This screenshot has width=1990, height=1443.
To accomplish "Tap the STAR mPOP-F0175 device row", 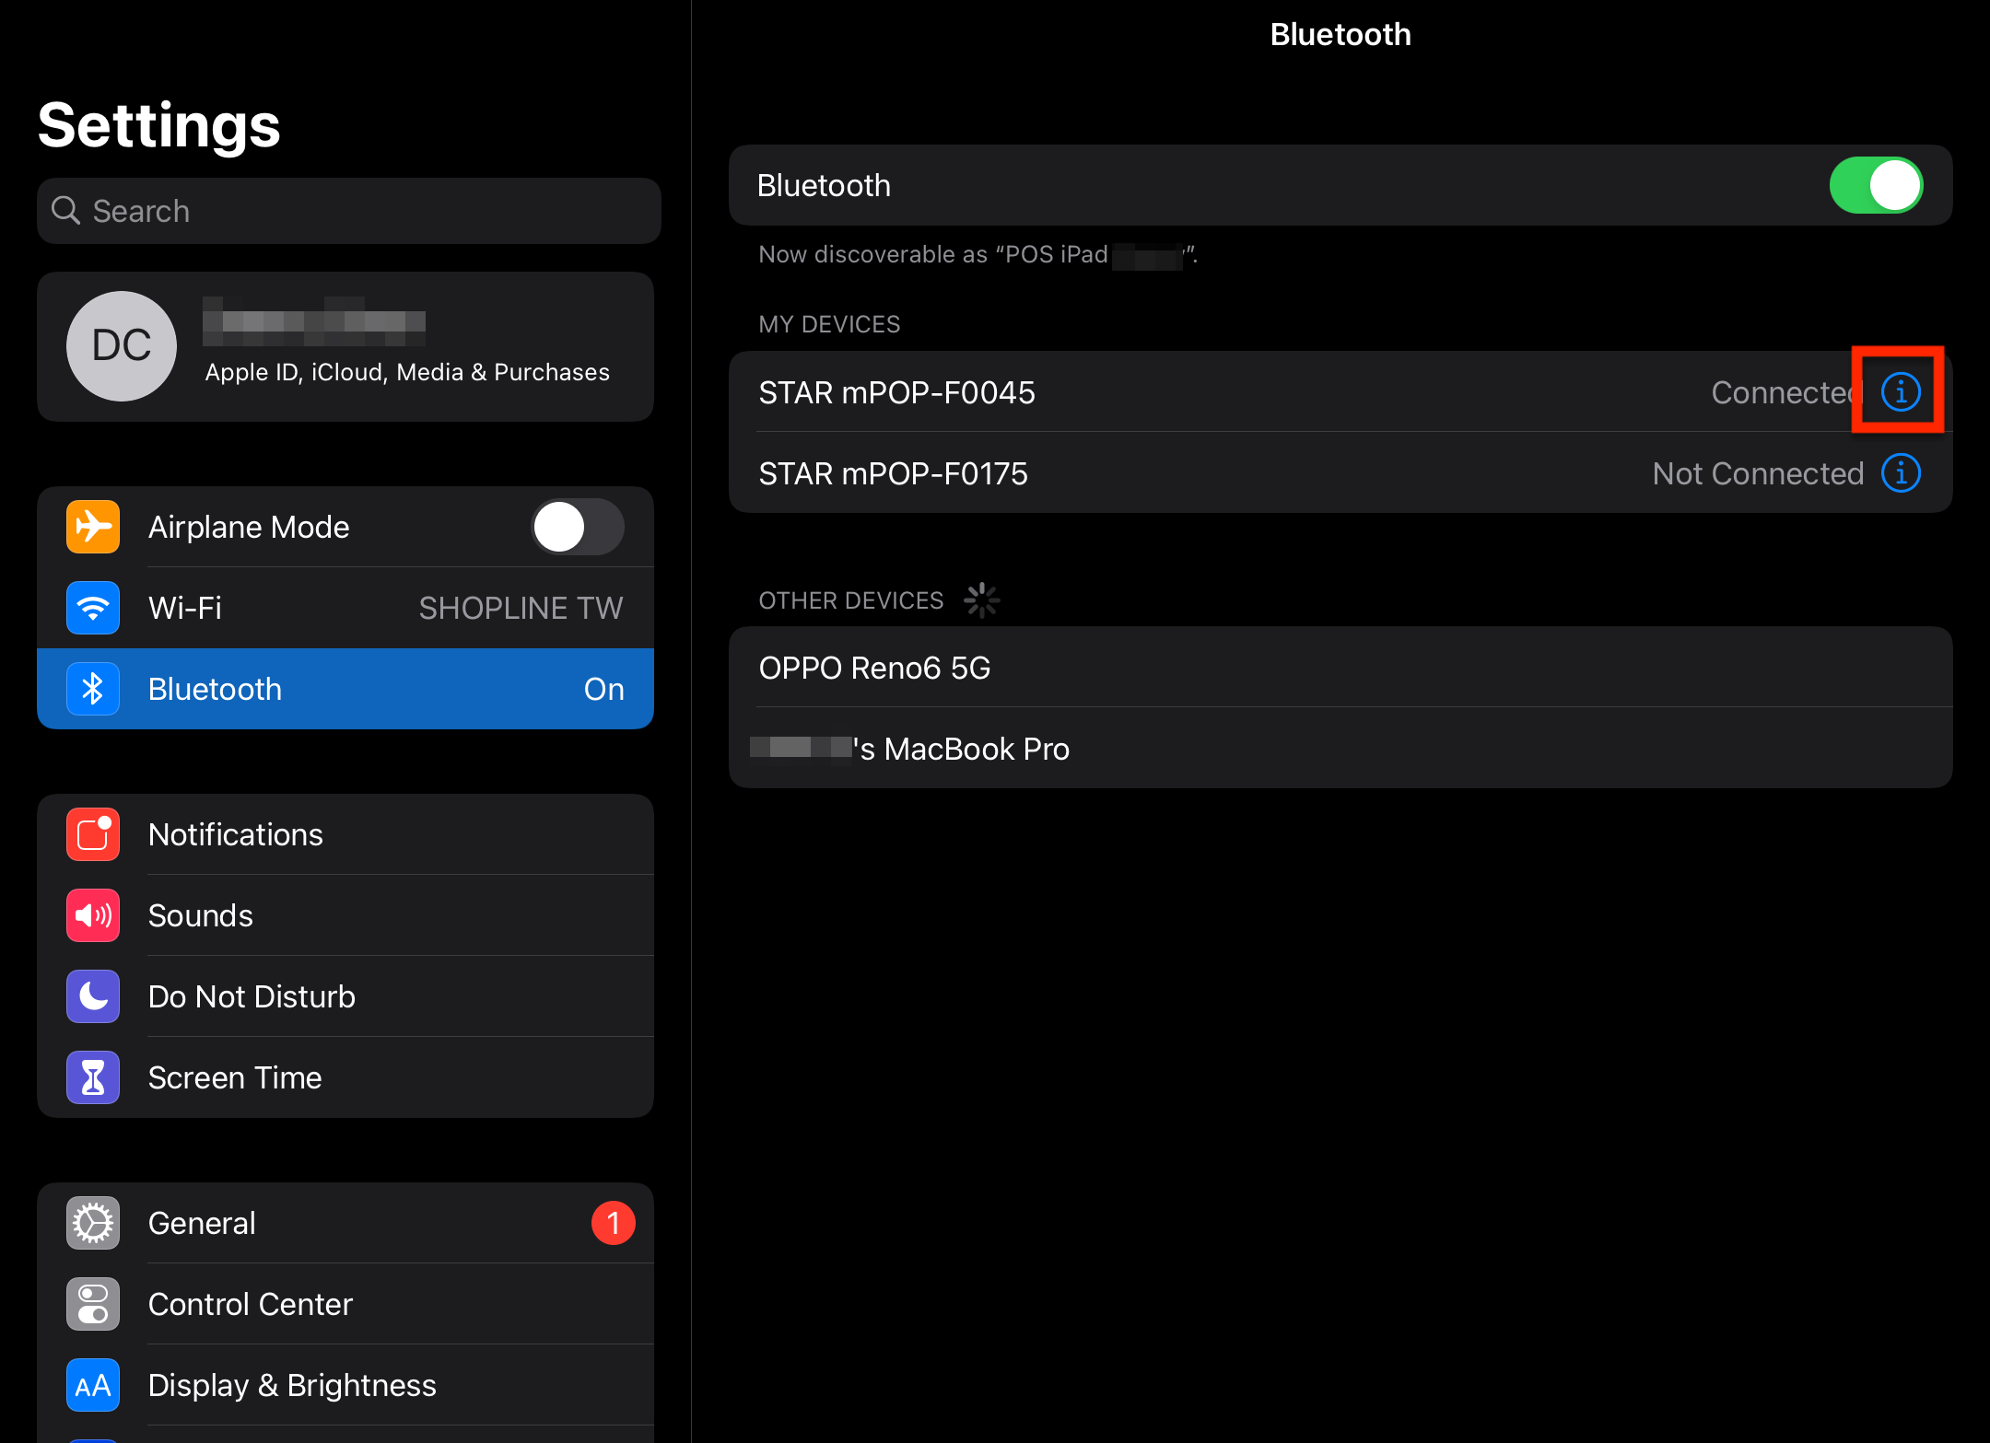I will (x=1198, y=473).
